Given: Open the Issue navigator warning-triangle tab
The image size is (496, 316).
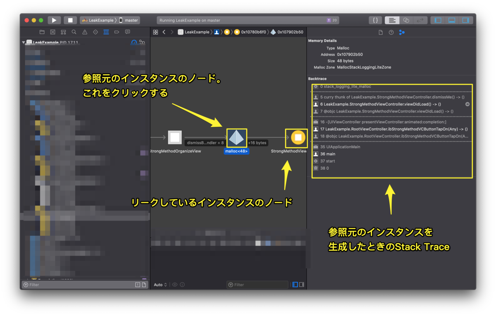Looking at the screenshot, I should 85,32.
